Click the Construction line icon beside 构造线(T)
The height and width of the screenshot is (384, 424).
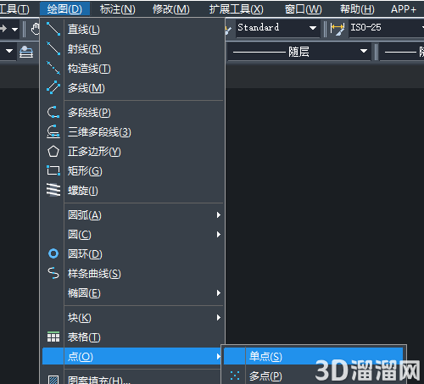coord(53,68)
